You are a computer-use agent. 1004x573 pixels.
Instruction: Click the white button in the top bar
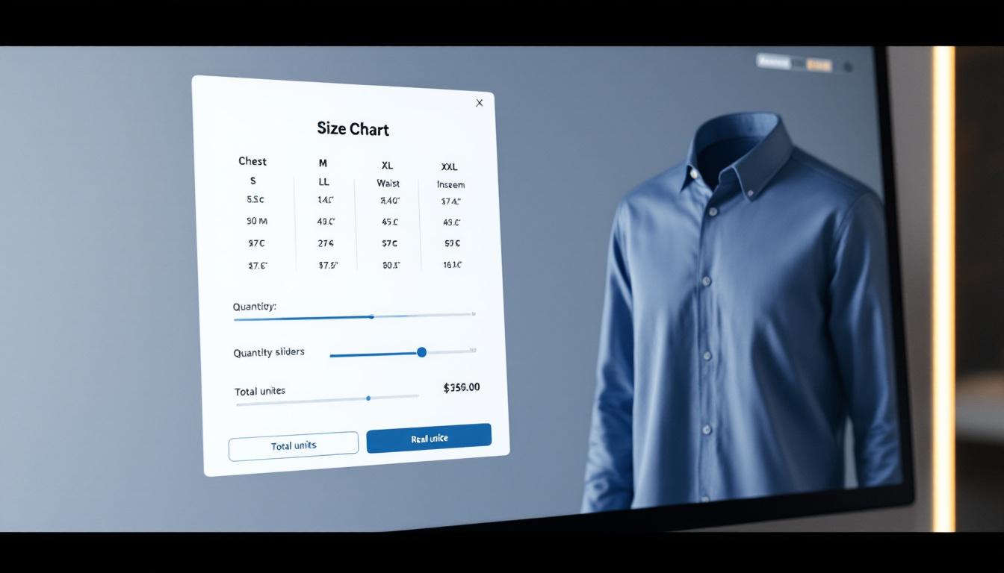coord(773,63)
